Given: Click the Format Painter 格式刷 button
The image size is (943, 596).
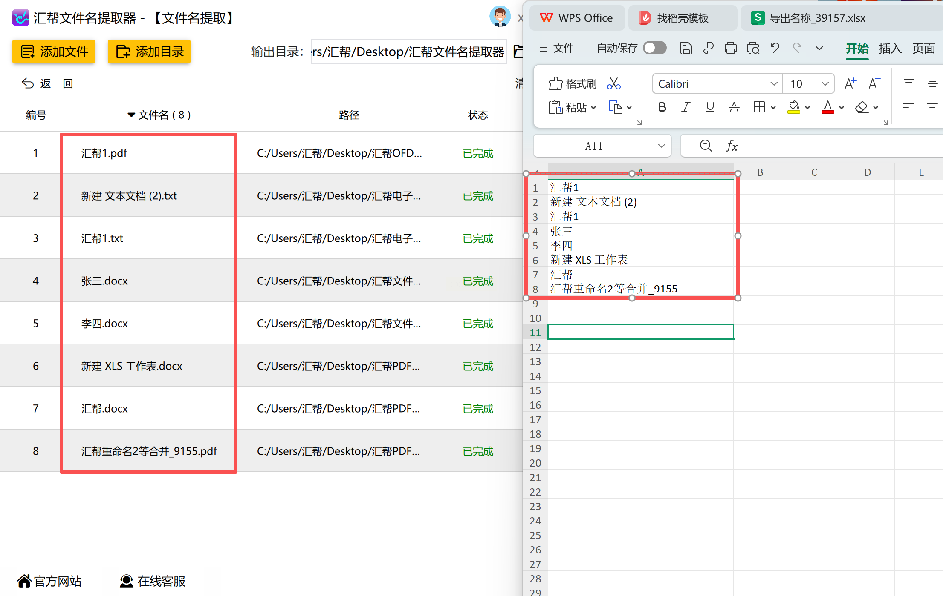Looking at the screenshot, I should pyautogui.click(x=573, y=83).
